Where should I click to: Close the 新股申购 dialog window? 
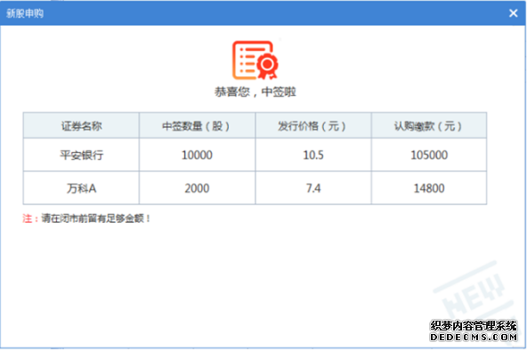pos(513,13)
